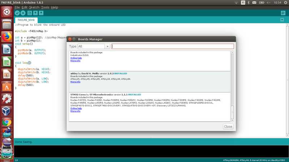Open the File menu
Image resolution: width=289 pixels, height=162 pixels.
coord(17,7)
